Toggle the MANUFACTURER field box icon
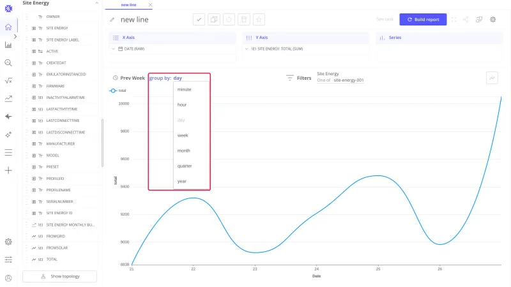The image size is (511, 287). click(34, 144)
